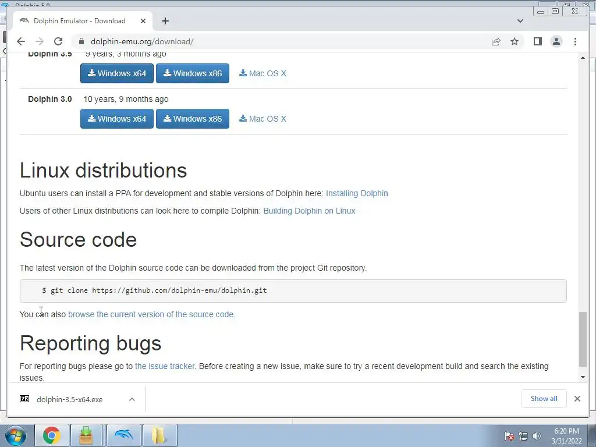
Task: Open Building Dolphin on Linux link
Action: (x=309, y=211)
